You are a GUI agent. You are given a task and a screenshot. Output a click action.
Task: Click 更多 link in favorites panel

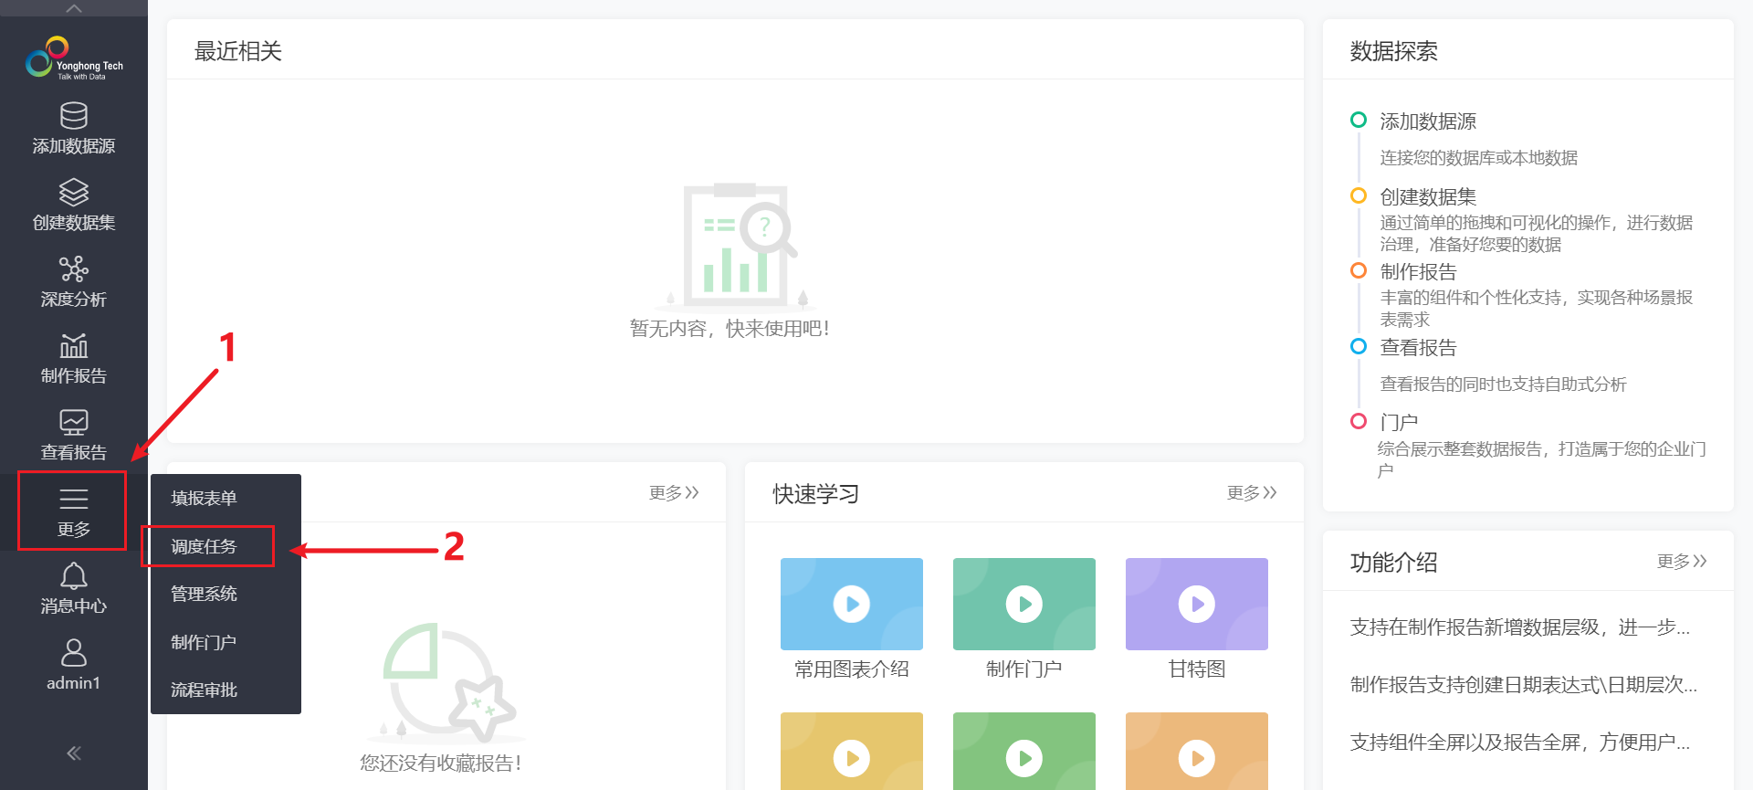(x=674, y=493)
